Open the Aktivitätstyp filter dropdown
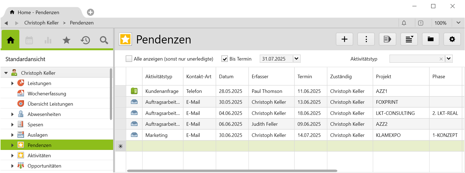465x173 pixels. click(x=449, y=59)
